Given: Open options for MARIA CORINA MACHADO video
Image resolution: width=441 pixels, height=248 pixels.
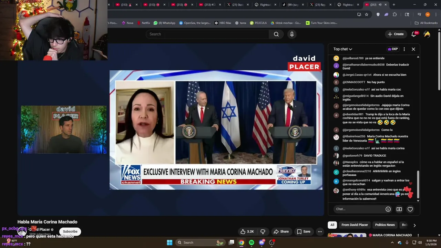Looking at the screenshot, I should tap(418, 235).
